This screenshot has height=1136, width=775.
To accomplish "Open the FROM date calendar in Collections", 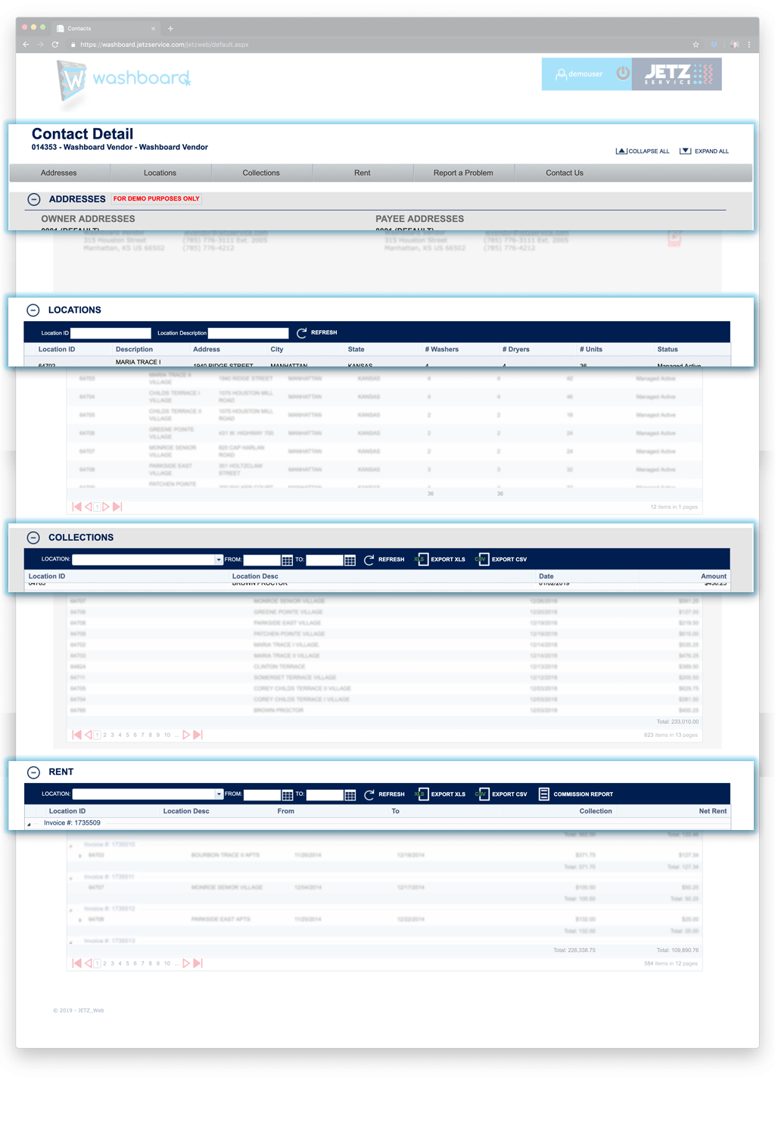I will 288,560.
